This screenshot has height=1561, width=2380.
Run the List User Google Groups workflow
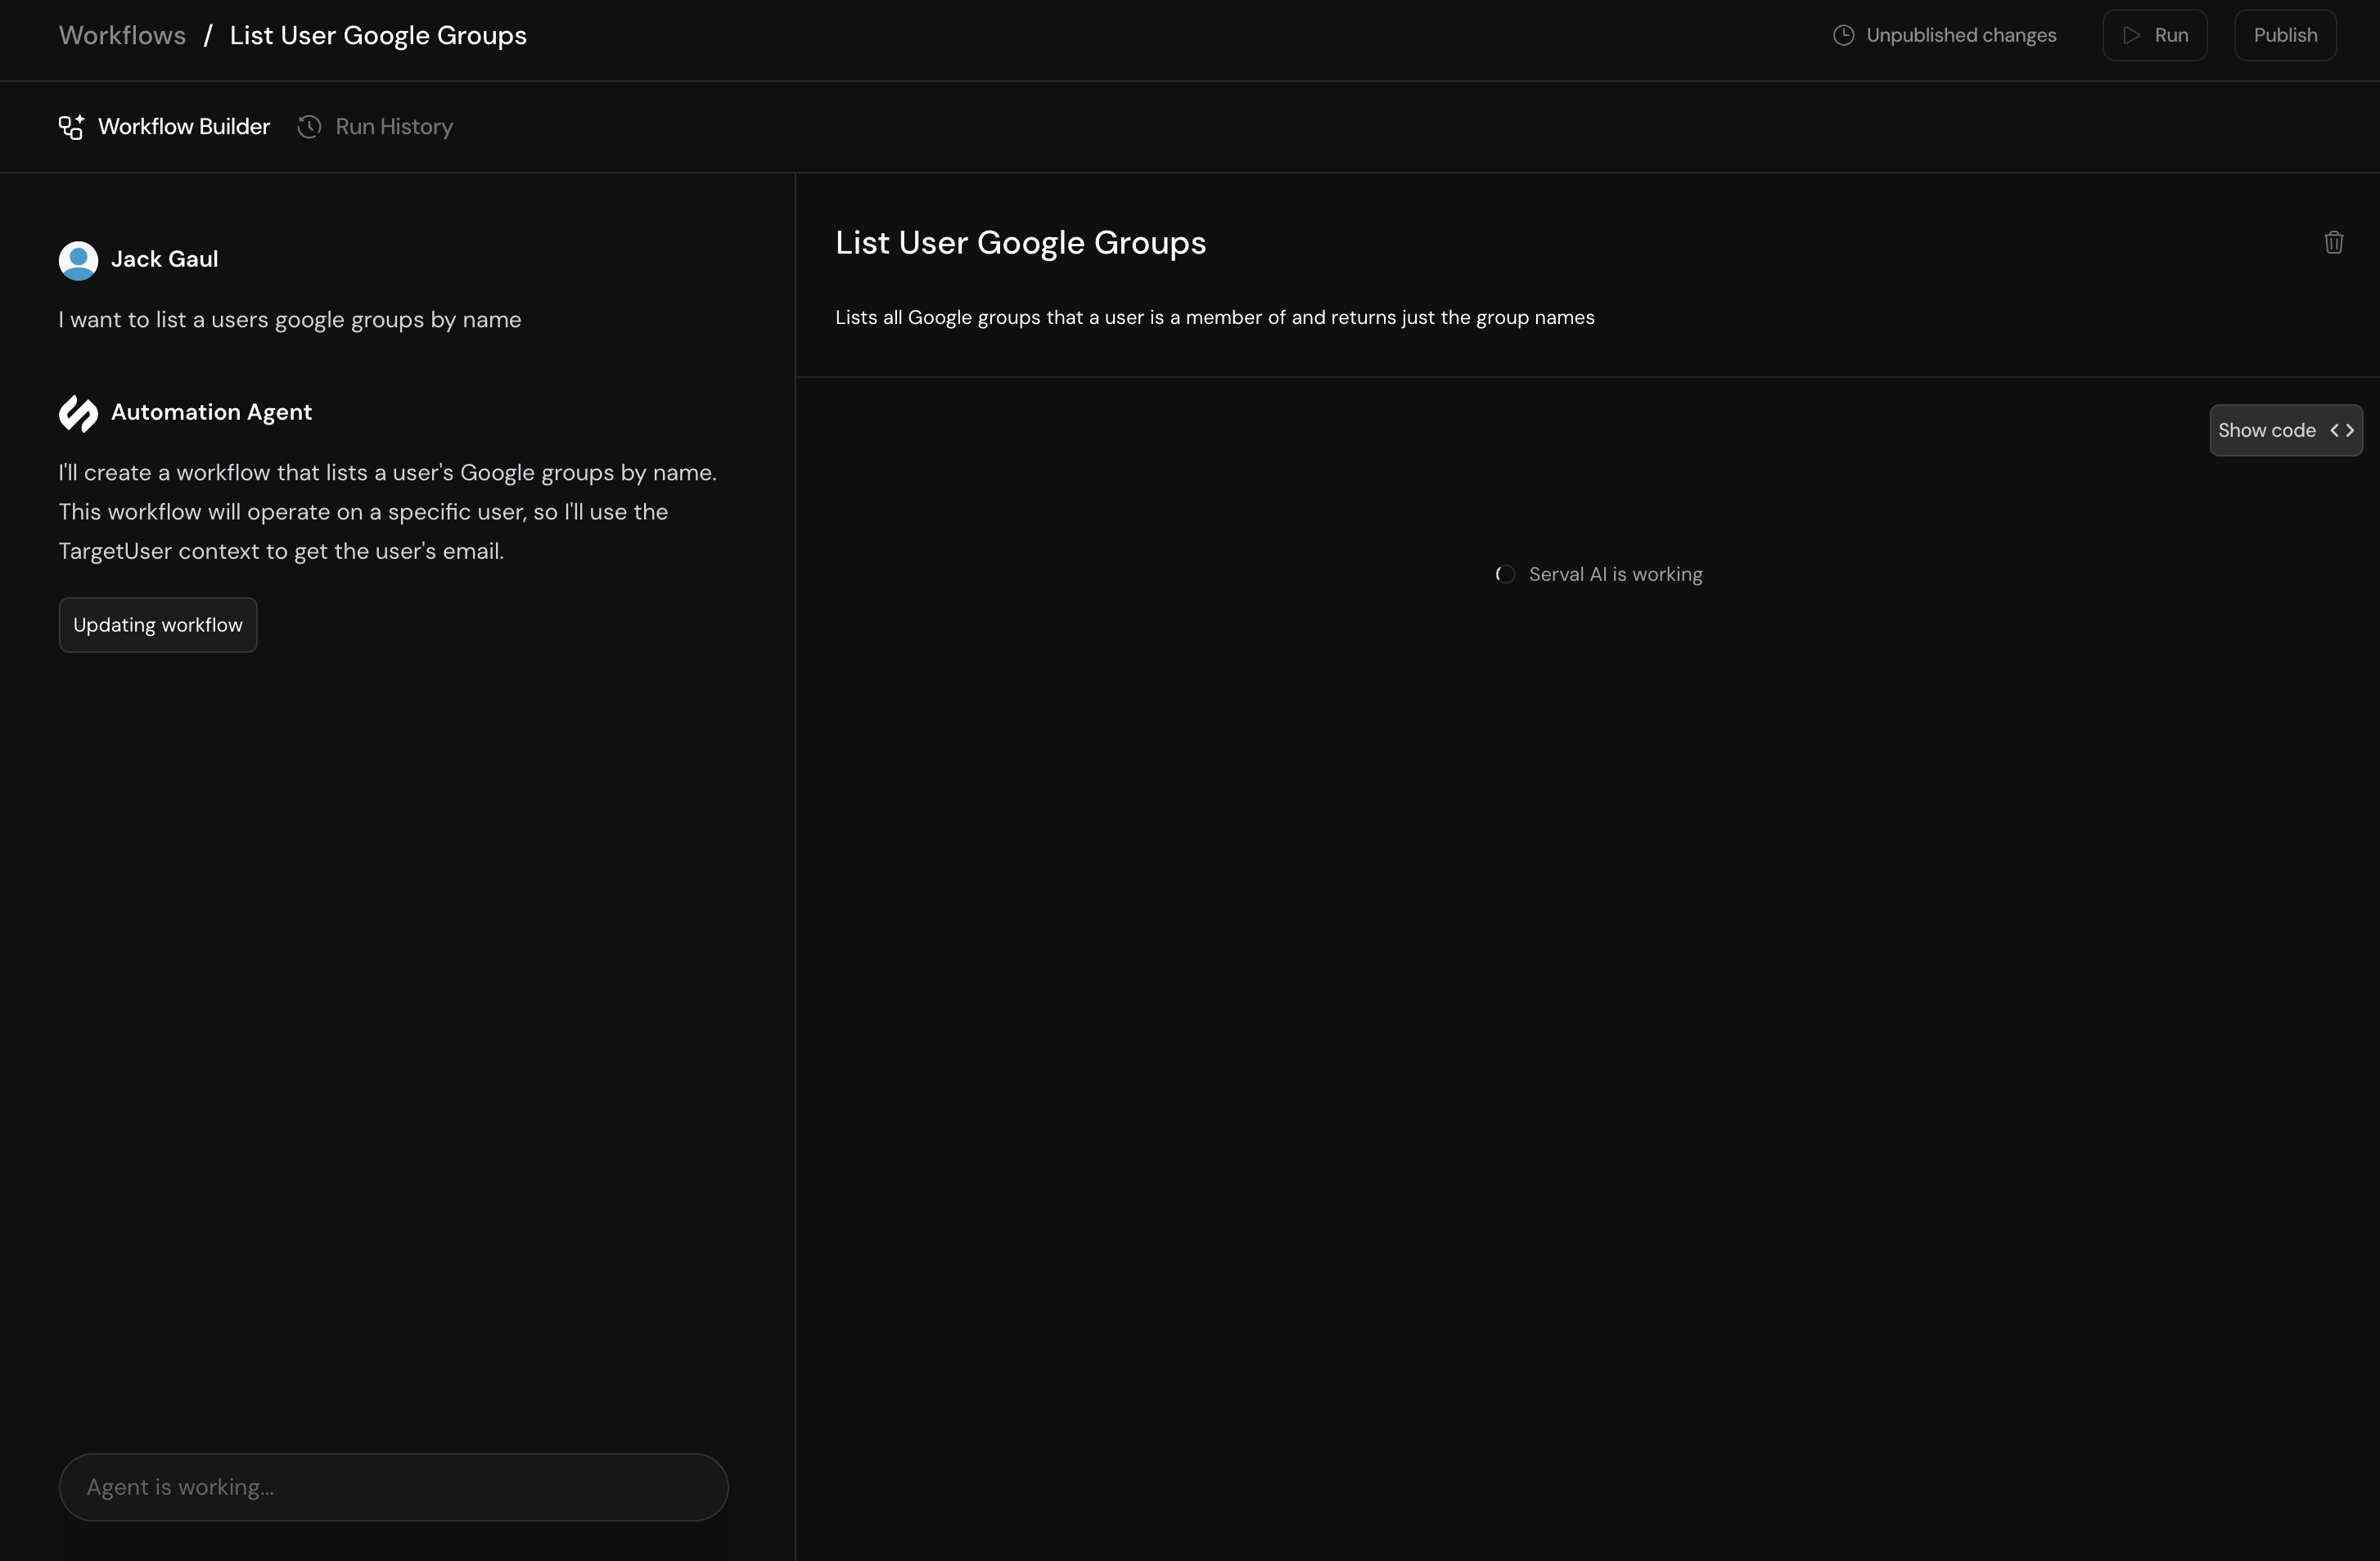point(2155,34)
